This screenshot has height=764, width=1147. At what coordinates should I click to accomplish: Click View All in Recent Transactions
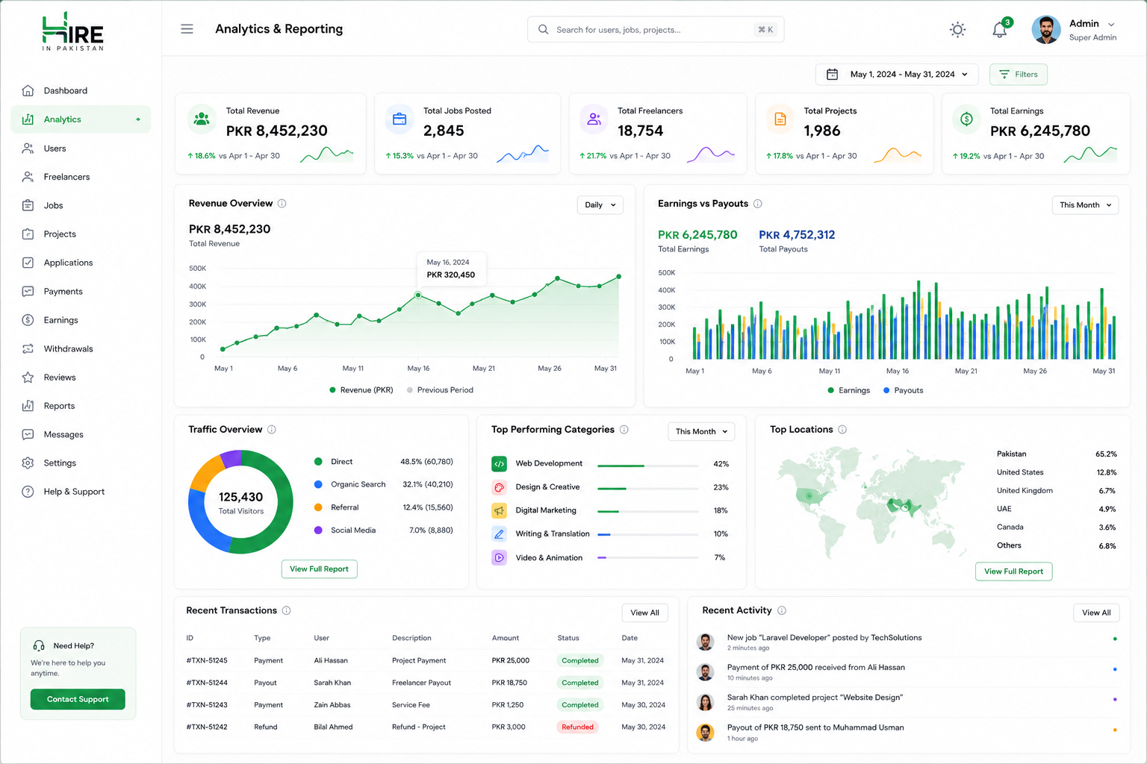pyautogui.click(x=644, y=613)
